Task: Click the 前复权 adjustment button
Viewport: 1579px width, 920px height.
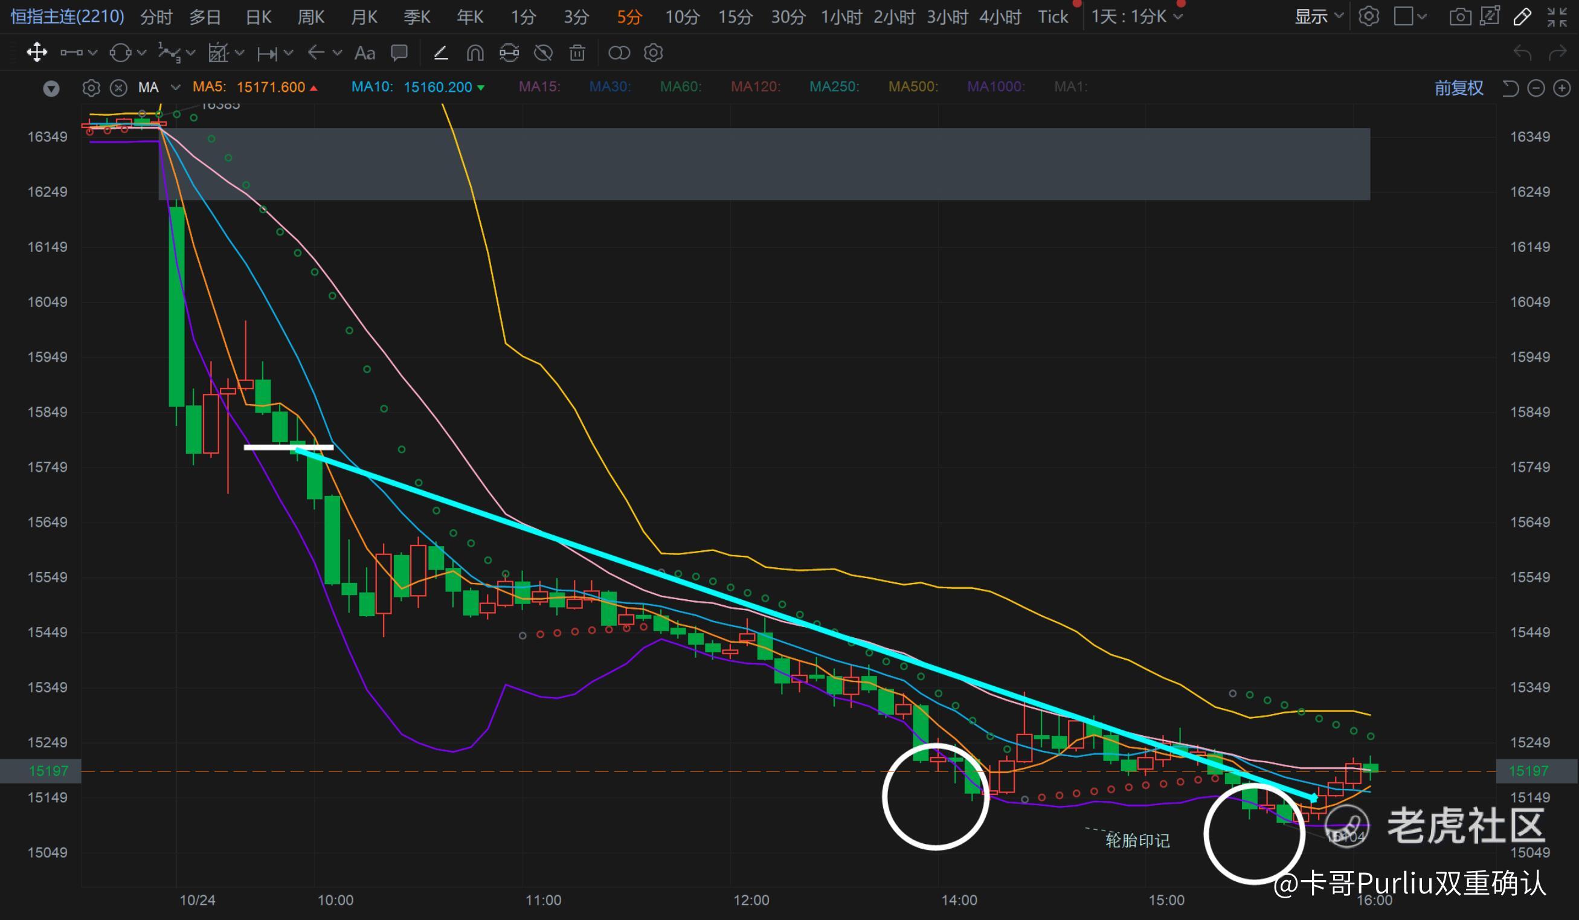Action: click(1459, 88)
